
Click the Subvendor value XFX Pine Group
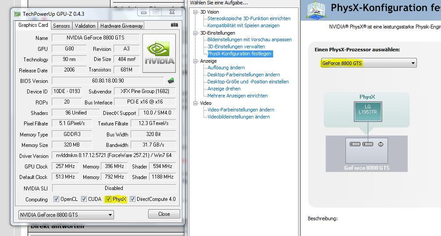(x=145, y=91)
